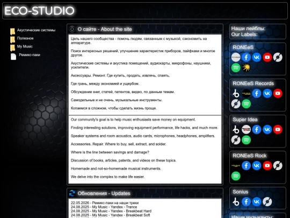This screenshot has height=218, width=290.
Task: Open the vinyl disc icon under Sonius
Action: coord(267,202)
